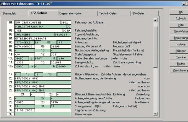Open the Versicherung dialog

(x=179, y=71)
